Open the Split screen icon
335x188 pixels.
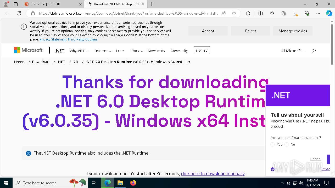point(260,13)
